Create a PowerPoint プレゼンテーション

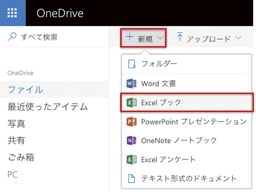click(186, 122)
